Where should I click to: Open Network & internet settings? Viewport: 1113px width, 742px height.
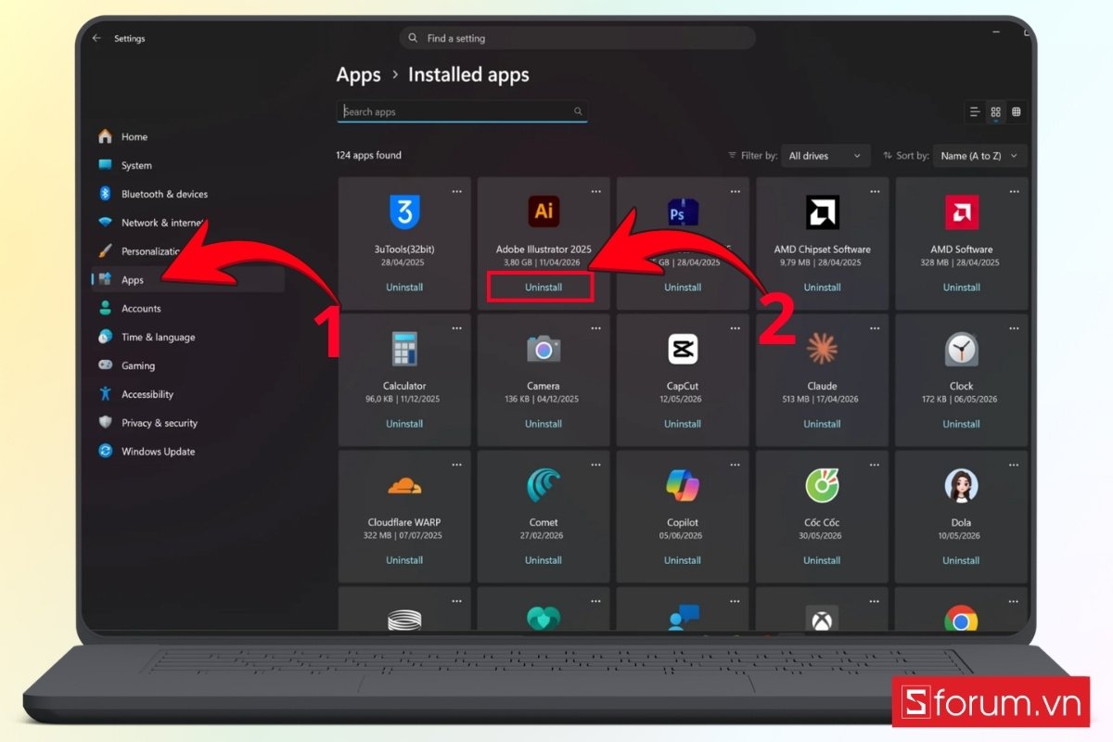coord(163,223)
